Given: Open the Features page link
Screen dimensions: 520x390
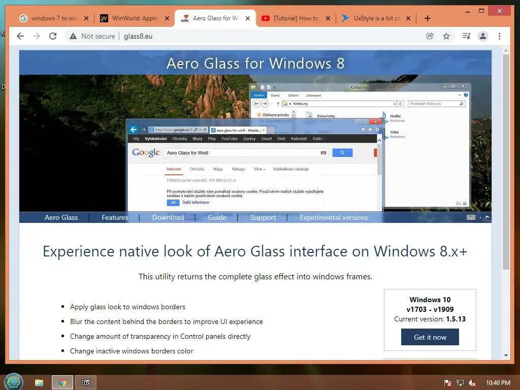Looking at the screenshot, I should [115, 217].
